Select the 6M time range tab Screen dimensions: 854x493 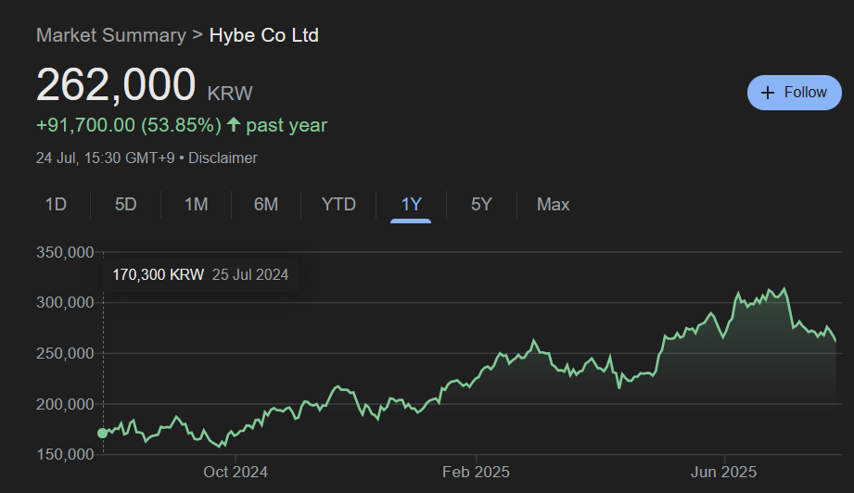(266, 205)
